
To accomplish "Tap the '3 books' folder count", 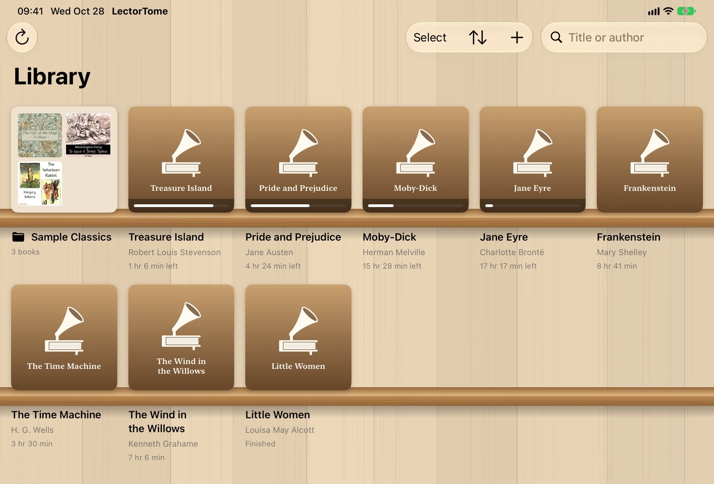I will pos(25,252).
